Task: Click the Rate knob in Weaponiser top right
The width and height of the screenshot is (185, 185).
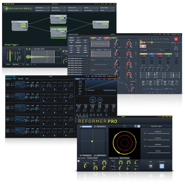Action: click(x=176, y=49)
